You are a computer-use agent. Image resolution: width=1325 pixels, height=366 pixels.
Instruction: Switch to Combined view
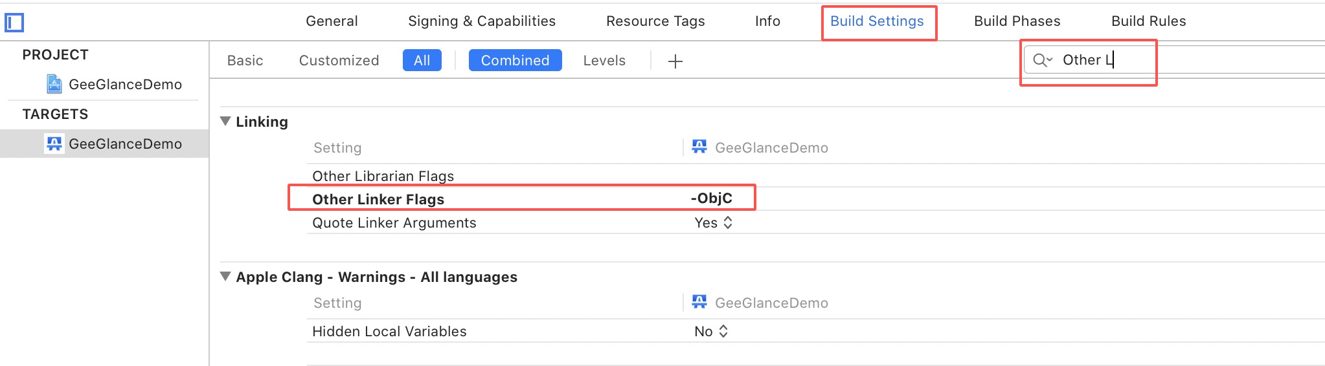coord(515,60)
